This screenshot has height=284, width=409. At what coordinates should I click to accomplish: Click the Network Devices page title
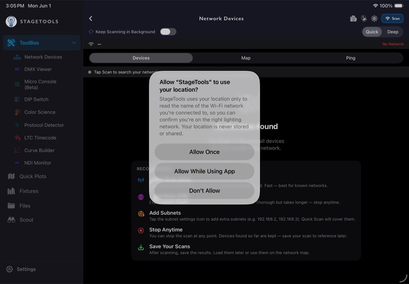tap(221, 18)
